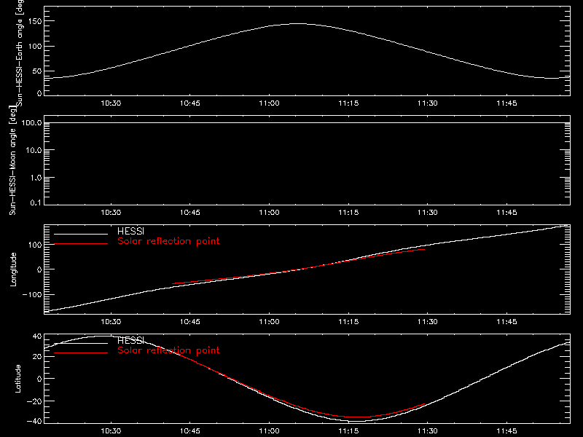Image resolution: width=583 pixels, height=437 pixels.
Task: Click 11:30 time label under Earth angle plot
Action: coord(428,103)
